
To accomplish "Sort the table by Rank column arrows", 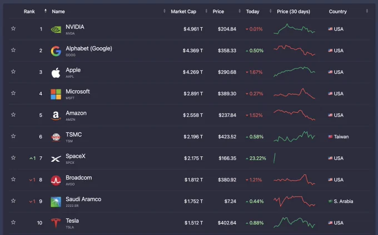I will coord(46,11).
